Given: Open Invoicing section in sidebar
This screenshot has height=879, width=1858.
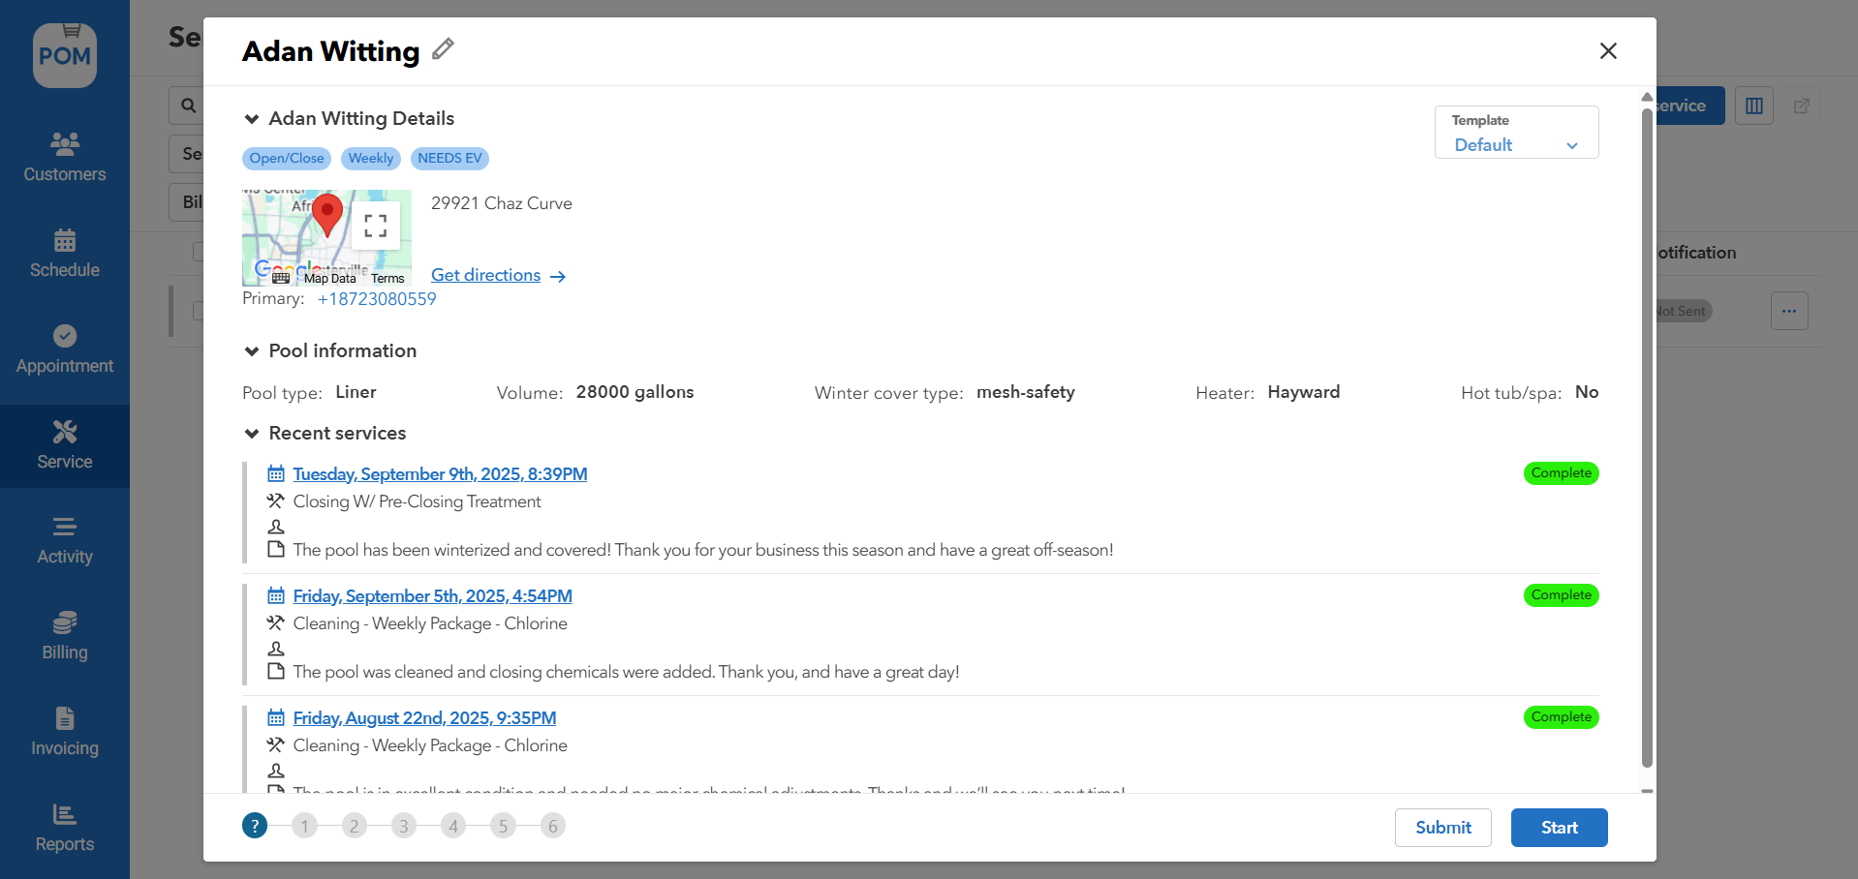Looking at the screenshot, I should (65, 731).
